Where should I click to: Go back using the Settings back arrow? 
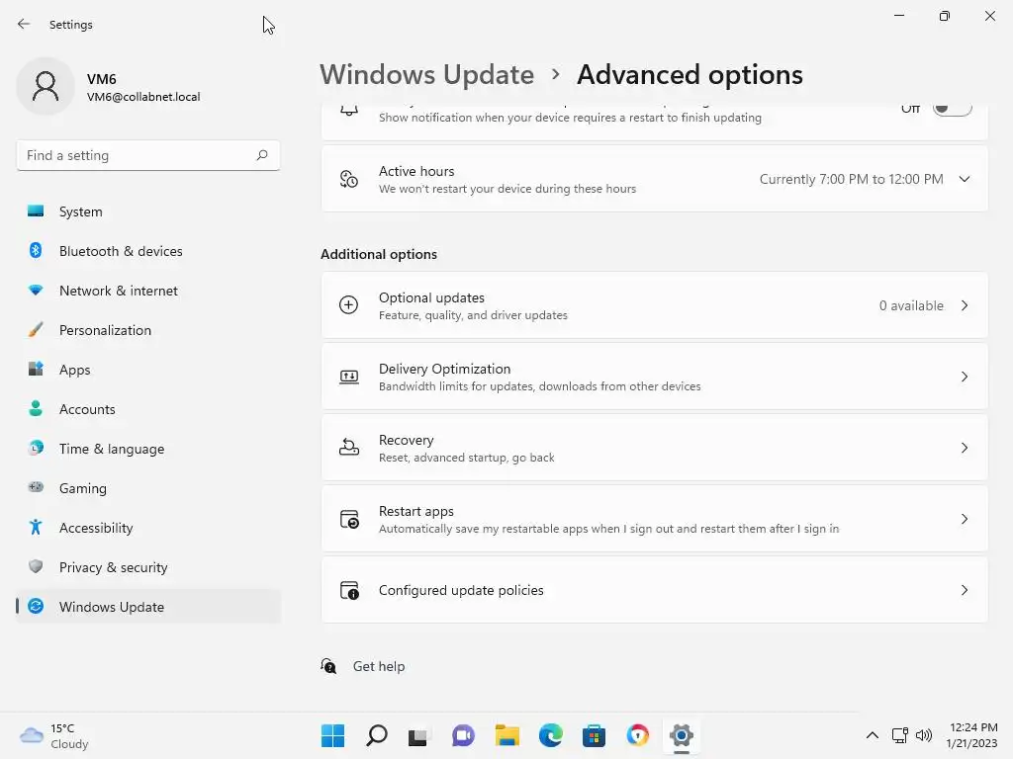[24, 24]
